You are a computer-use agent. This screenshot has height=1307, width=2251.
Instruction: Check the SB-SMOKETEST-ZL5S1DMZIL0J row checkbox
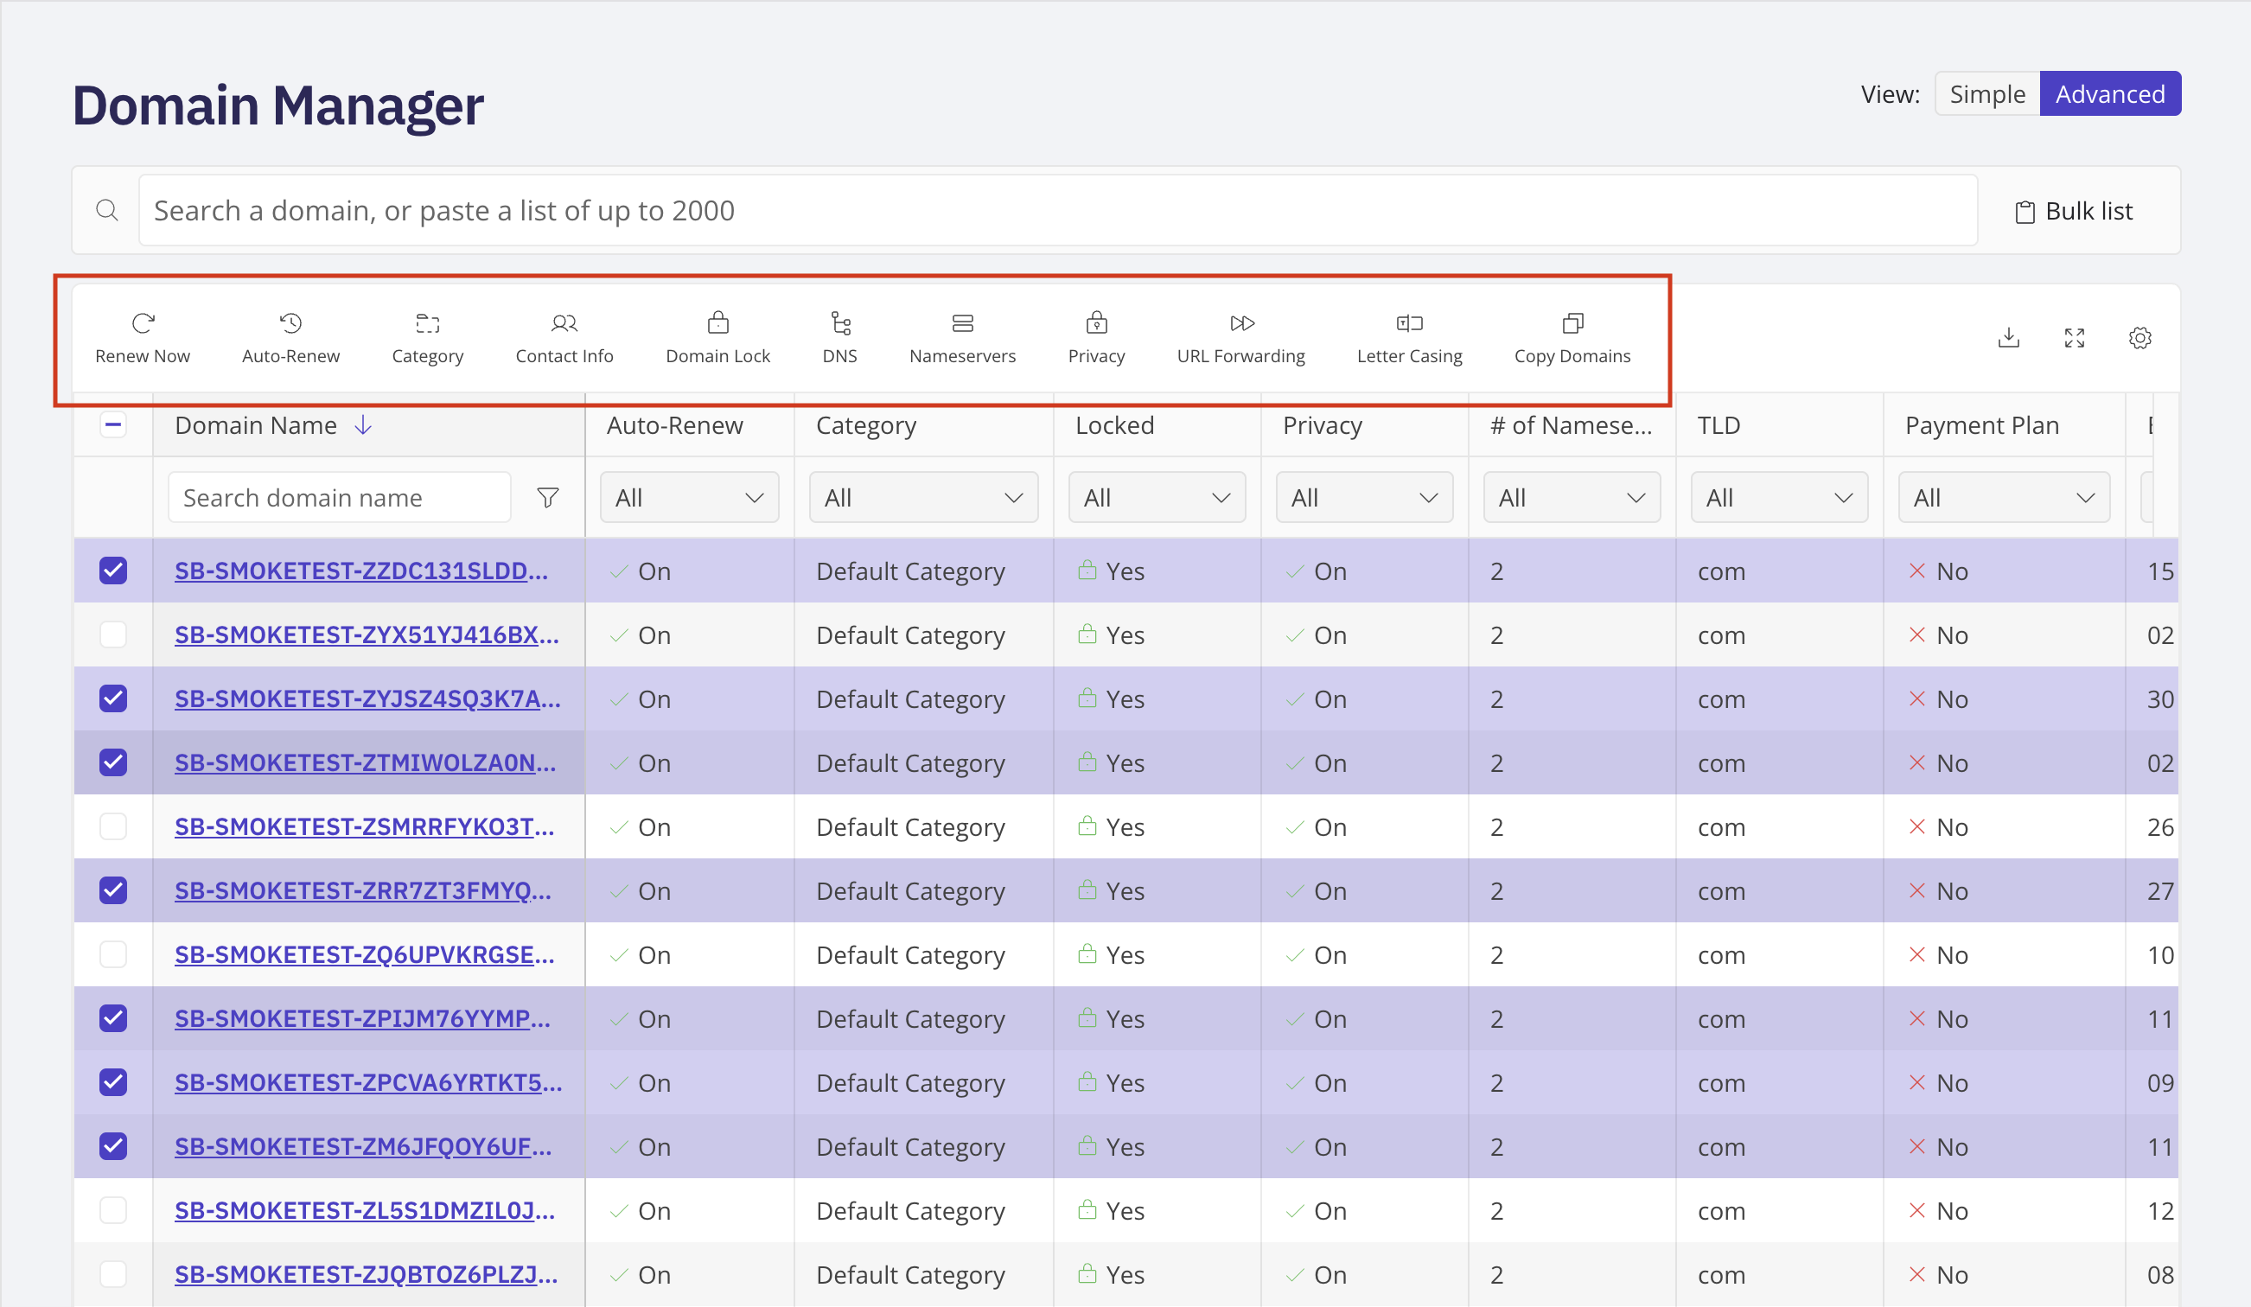point(113,1209)
